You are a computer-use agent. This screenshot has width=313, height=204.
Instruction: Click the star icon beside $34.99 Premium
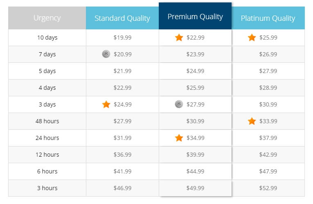[x=179, y=138]
